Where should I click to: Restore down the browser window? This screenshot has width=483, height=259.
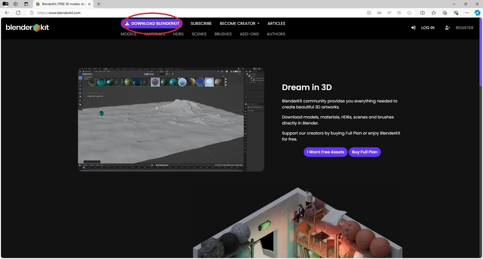point(465,4)
